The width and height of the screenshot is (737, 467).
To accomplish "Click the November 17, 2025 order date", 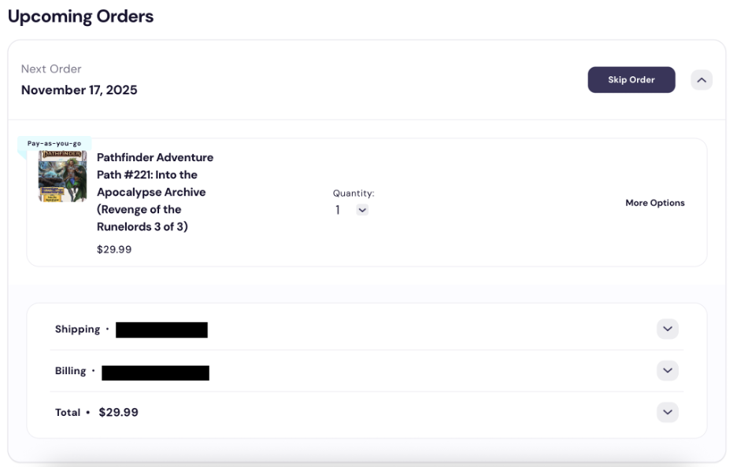I will coord(80,90).
